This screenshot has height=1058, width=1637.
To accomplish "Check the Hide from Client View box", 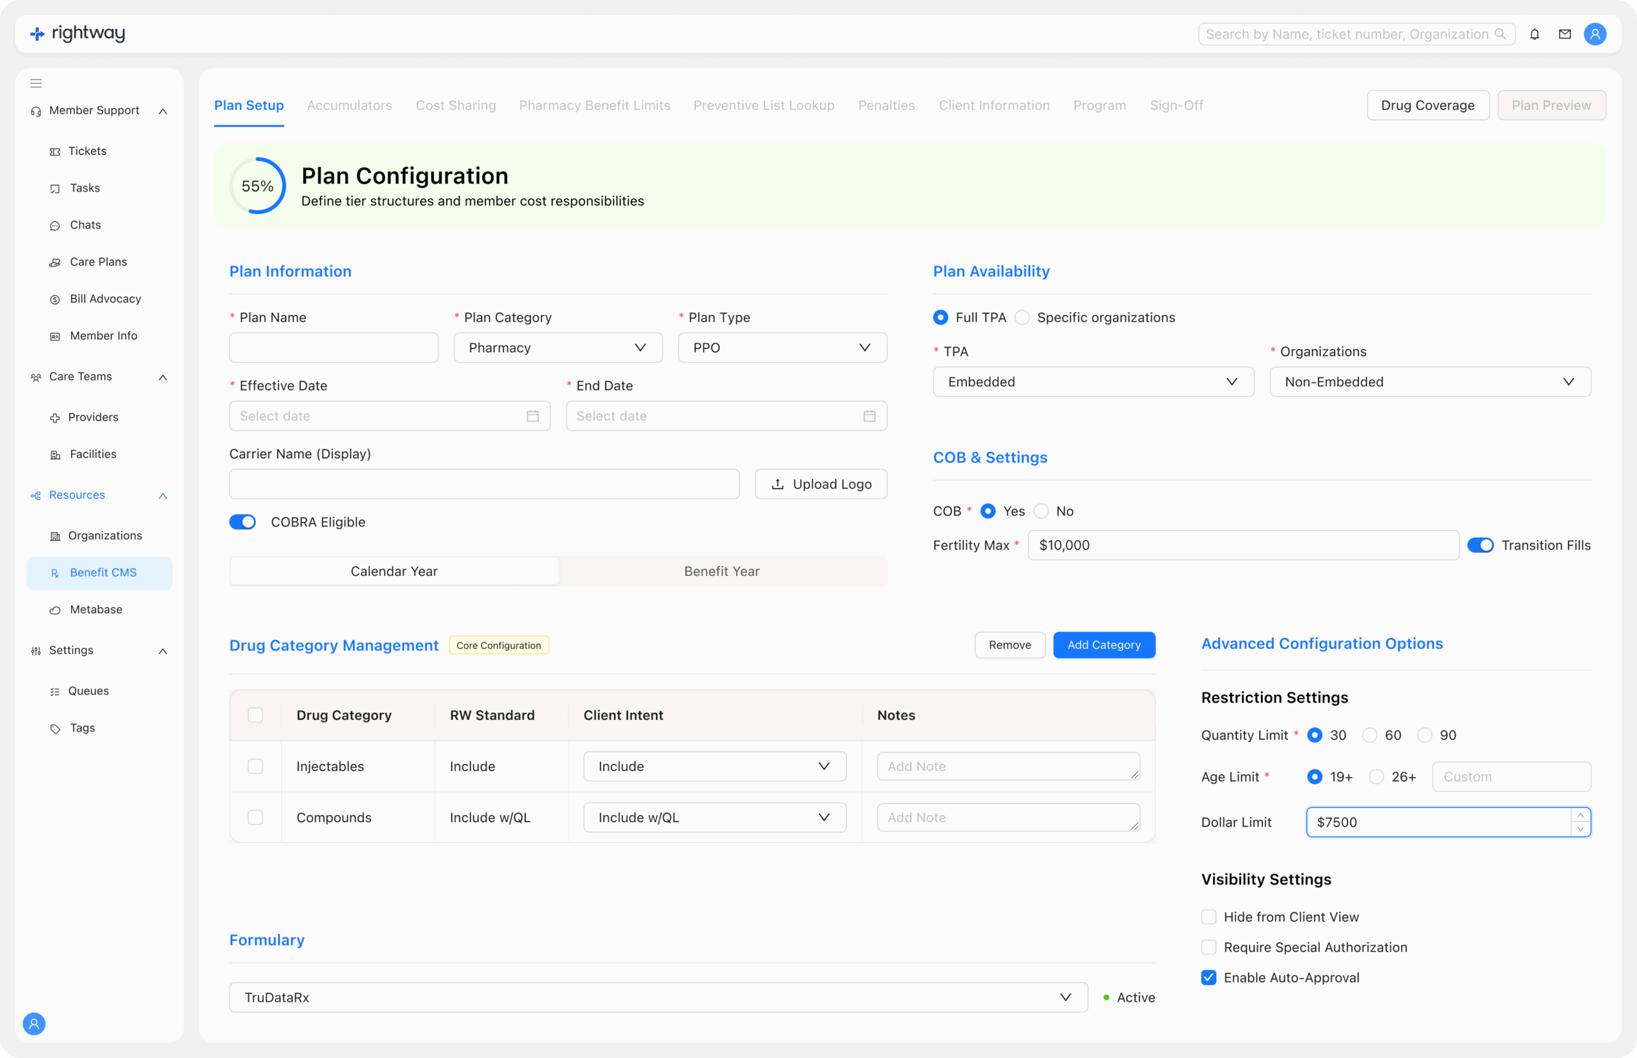I will coord(1208,917).
